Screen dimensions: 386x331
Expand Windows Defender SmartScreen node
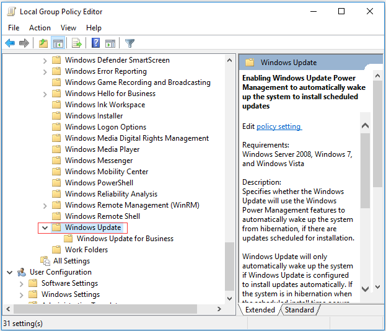(x=45, y=61)
